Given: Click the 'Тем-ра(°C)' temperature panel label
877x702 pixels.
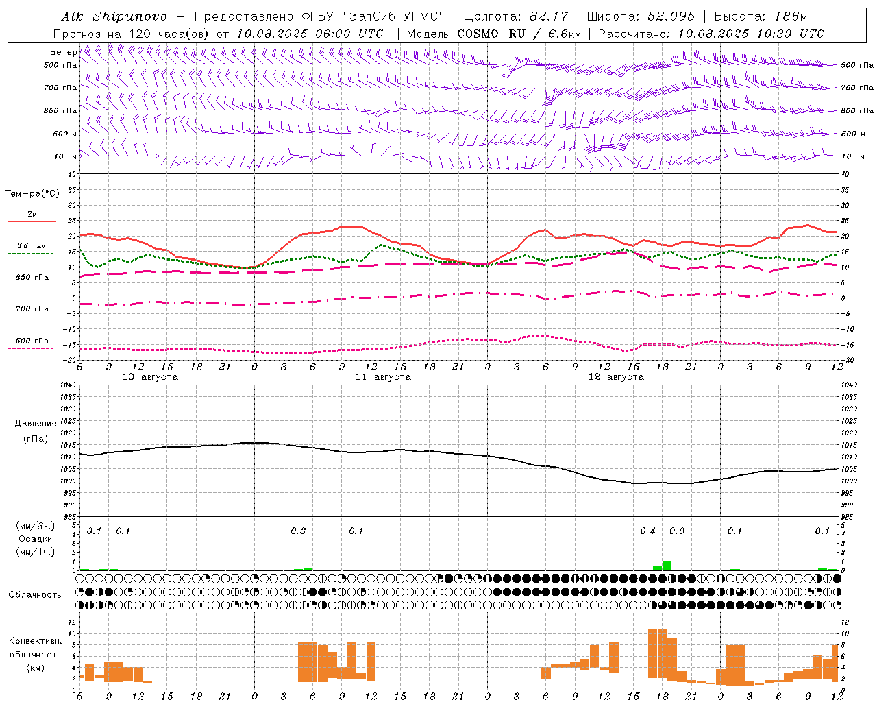Looking at the screenshot, I should (x=32, y=193).
